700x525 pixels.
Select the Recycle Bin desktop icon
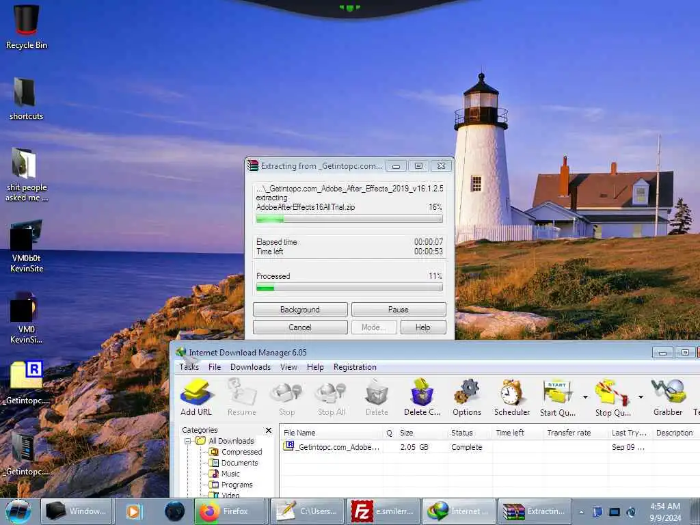pos(27,27)
